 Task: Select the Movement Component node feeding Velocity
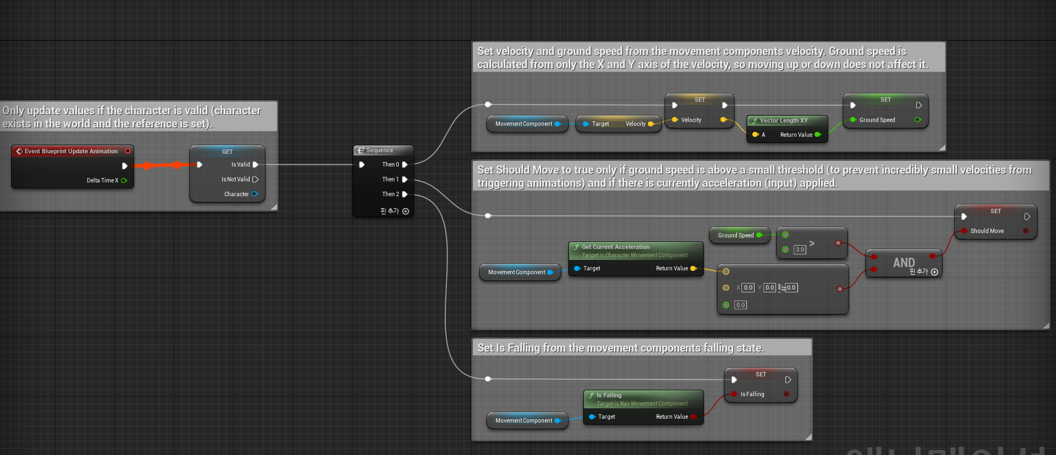pos(527,124)
